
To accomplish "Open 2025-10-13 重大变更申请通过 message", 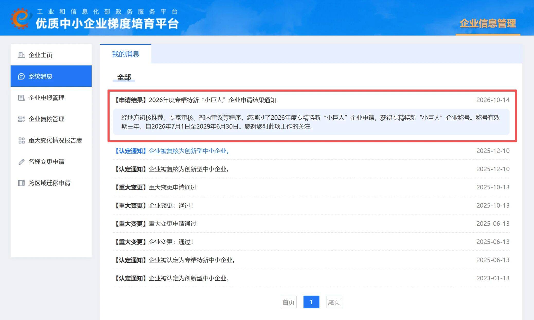I will point(155,187).
